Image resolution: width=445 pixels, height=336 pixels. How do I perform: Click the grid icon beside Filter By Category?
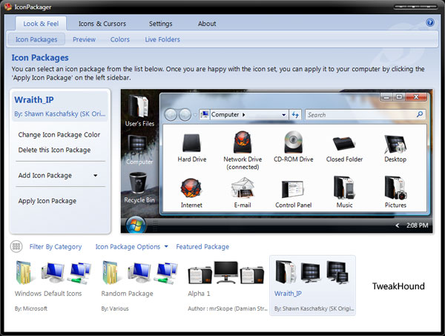coord(16,246)
